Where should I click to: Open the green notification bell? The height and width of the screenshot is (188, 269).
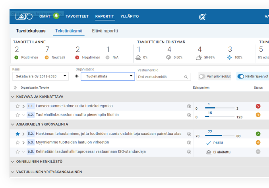tap(56, 16)
